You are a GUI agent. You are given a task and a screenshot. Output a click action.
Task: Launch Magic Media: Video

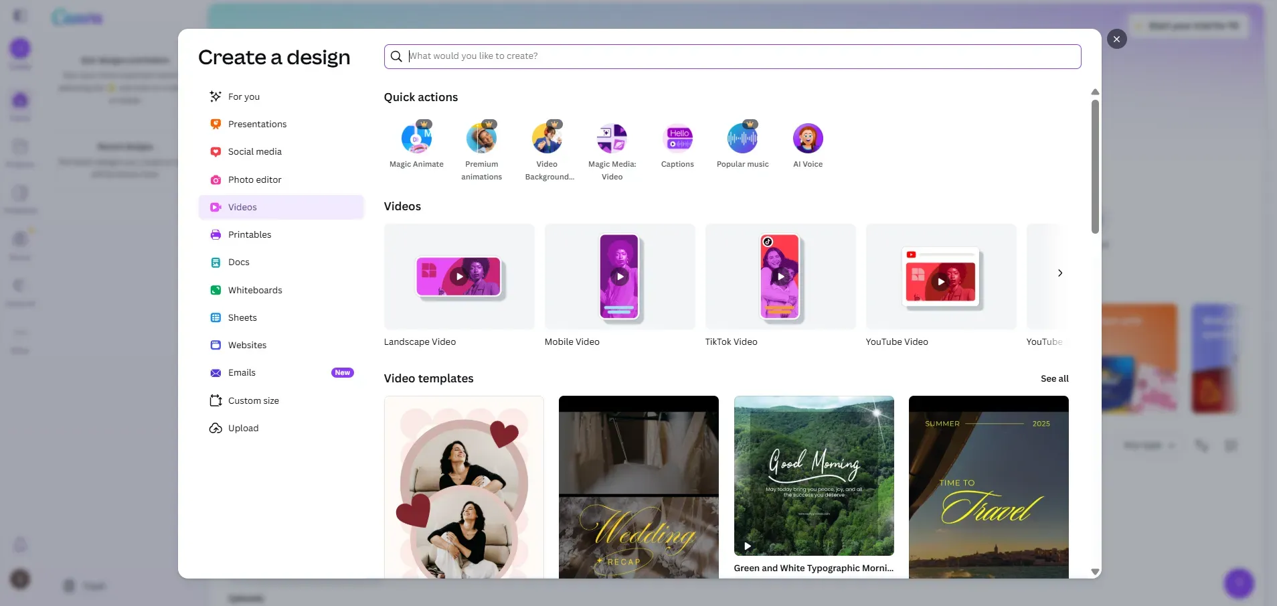click(x=612, y=144)
